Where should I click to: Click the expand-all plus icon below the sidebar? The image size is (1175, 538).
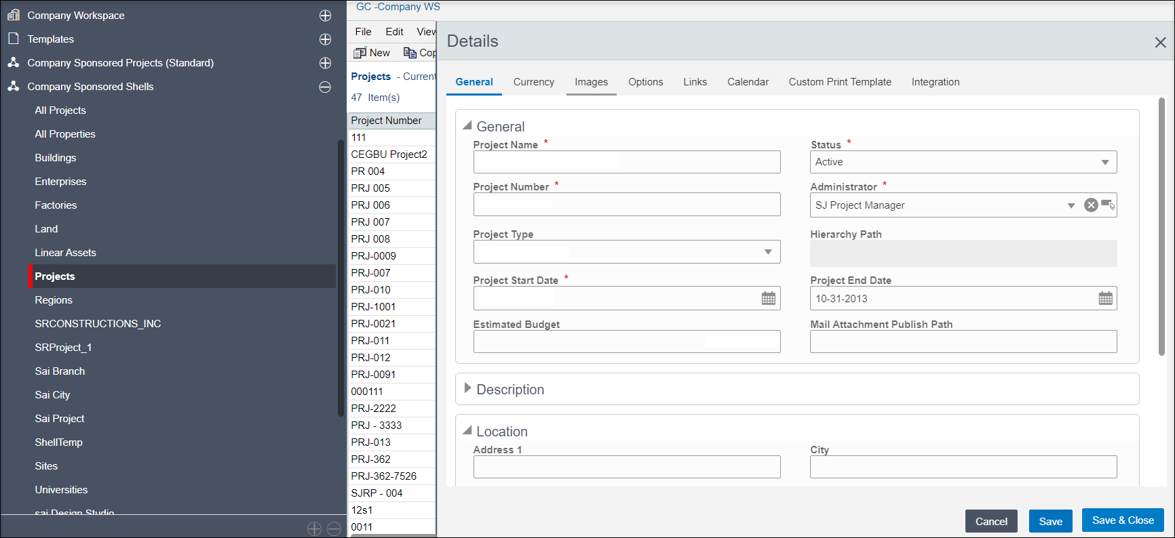coord(314,529)
